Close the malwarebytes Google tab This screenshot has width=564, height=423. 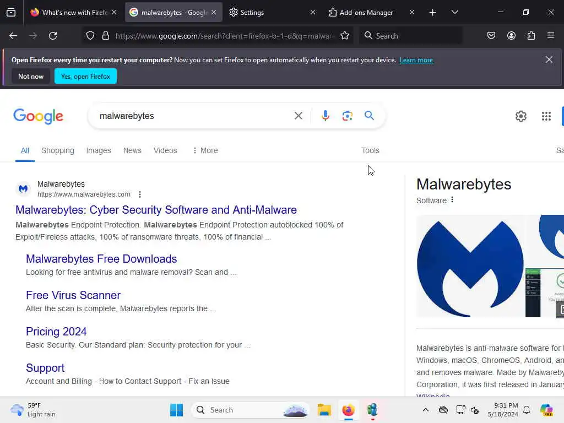point(214,12)
